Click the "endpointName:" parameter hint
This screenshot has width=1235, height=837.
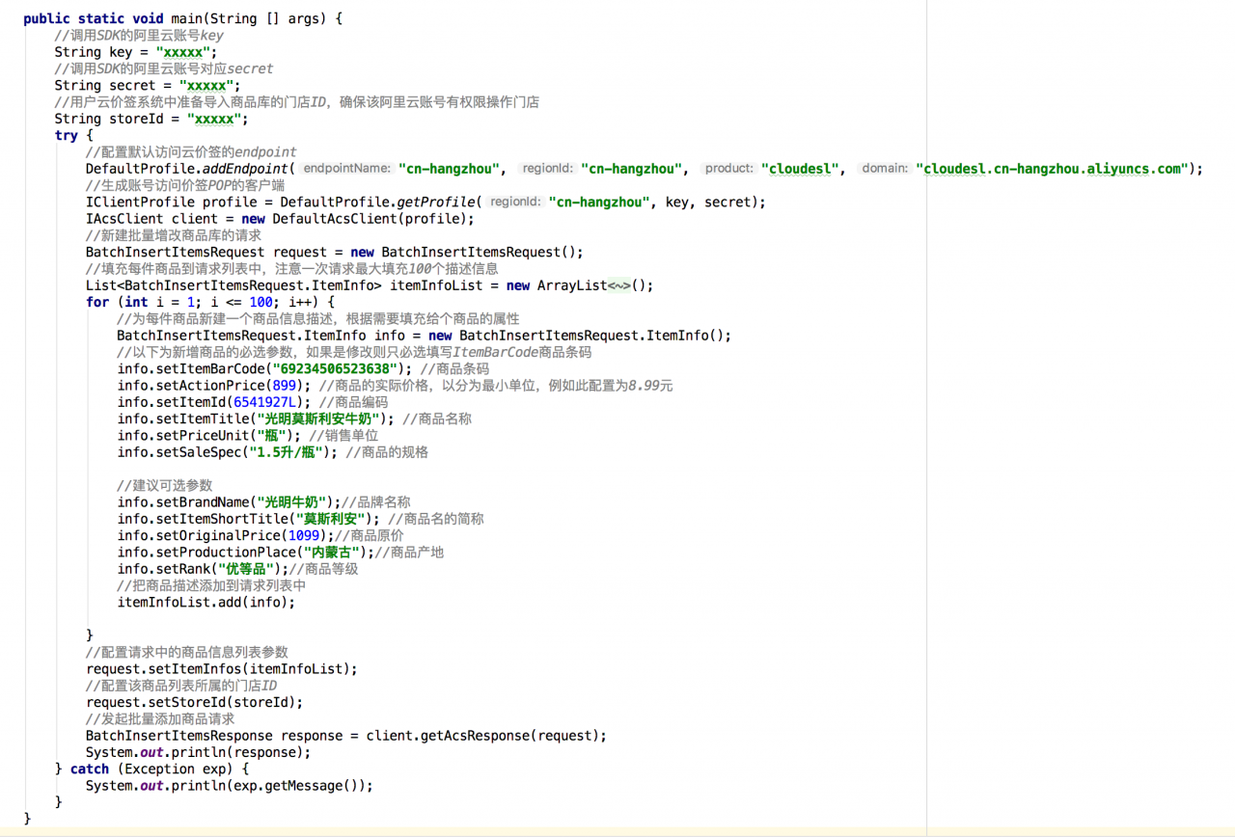pyautogui.click(x=347, y=169)
